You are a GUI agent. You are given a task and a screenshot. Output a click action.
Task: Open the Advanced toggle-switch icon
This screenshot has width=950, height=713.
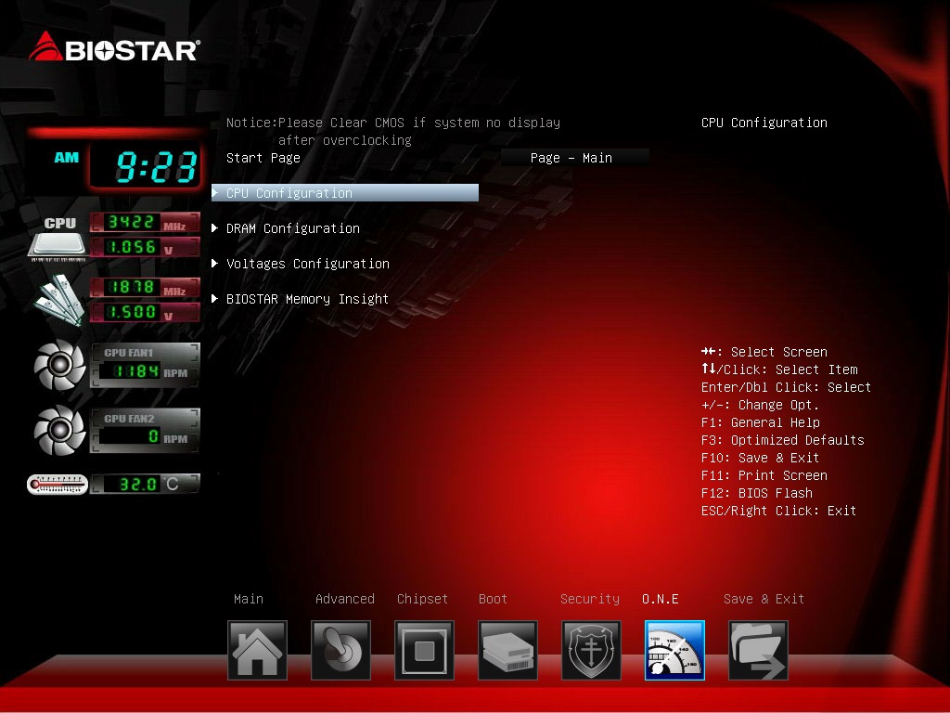(340, 650)
